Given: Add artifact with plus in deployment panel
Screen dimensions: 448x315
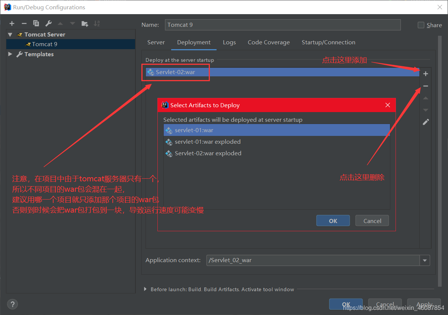Looking at the screenshot, I should [426, 74].
